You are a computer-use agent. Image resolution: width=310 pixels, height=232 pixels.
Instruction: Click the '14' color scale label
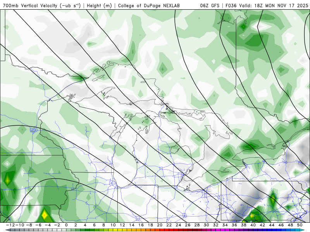coord(132,225)
